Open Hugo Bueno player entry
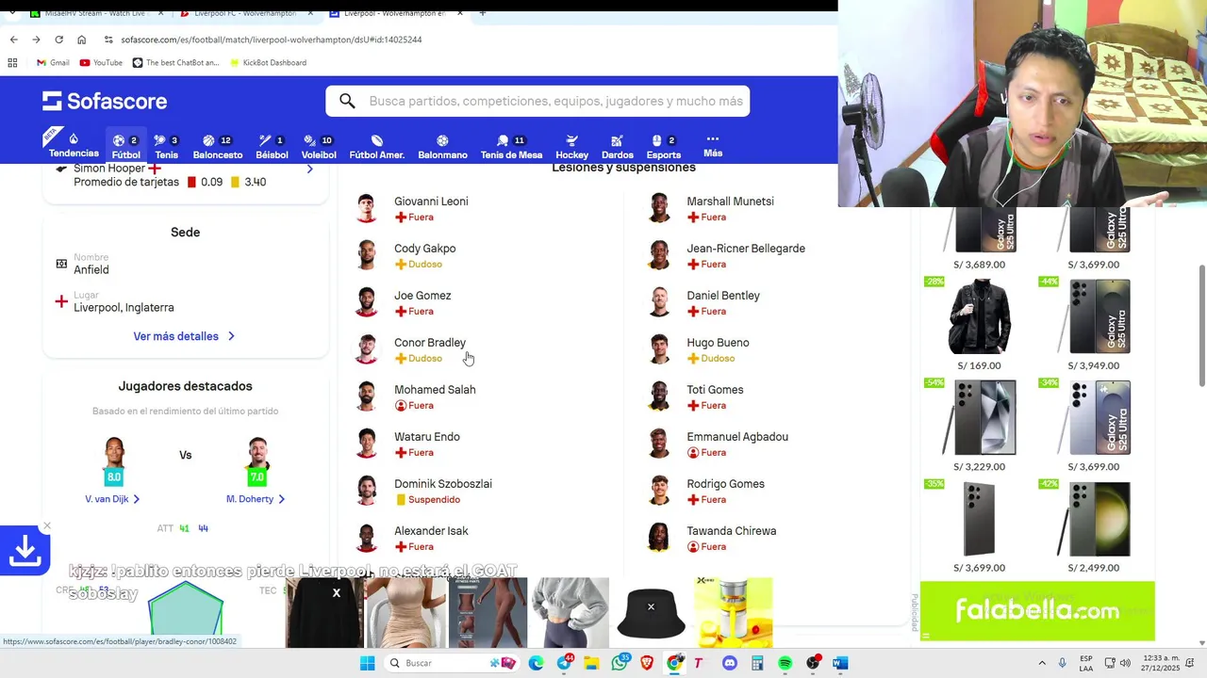Viewport: 1207px width, 678px height. (x=718, y=343)
